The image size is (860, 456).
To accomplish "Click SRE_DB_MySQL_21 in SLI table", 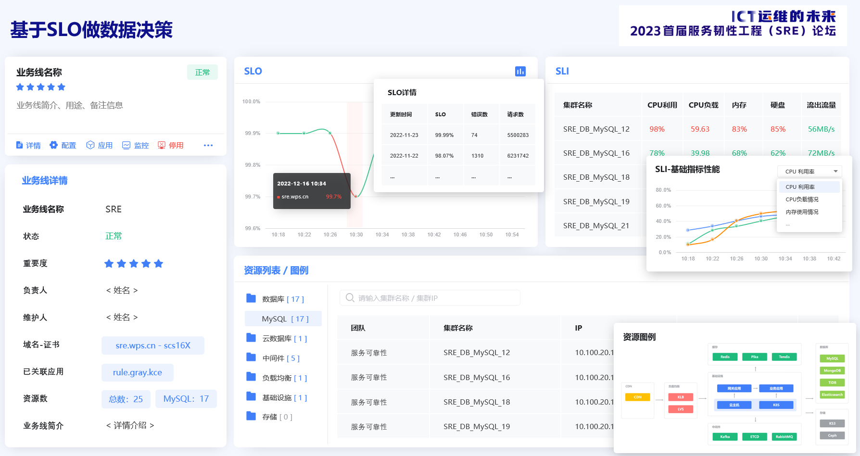I will pyautogui.click(x=596, y=225).
